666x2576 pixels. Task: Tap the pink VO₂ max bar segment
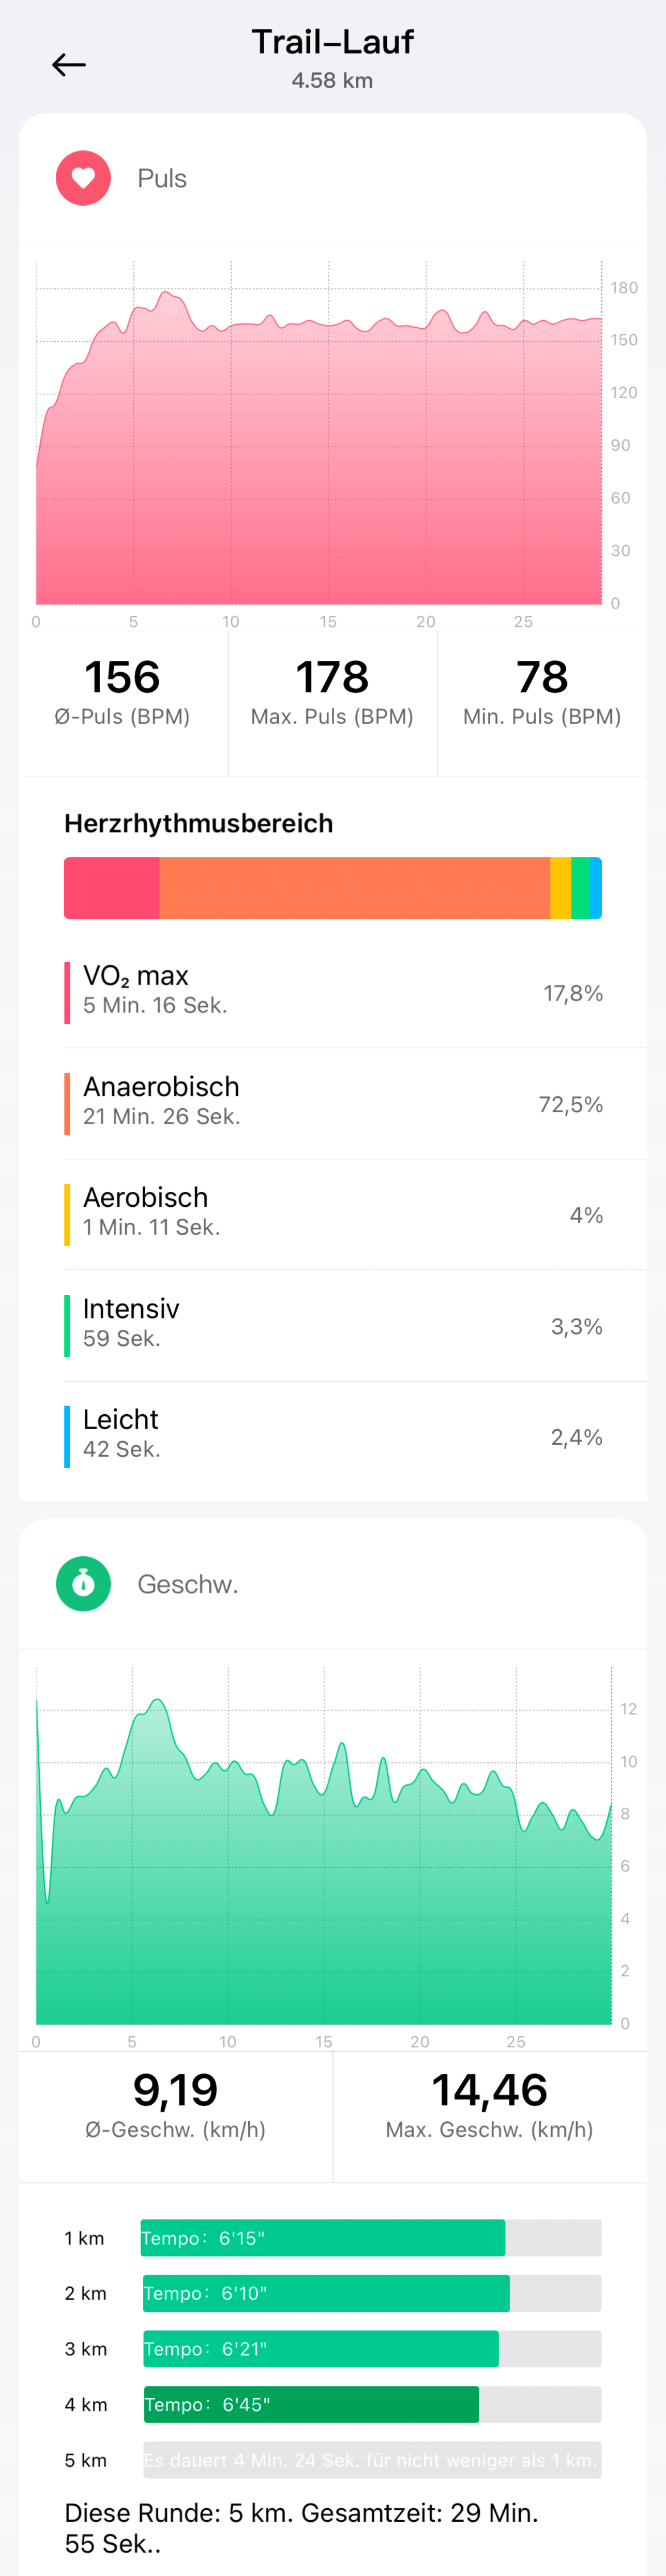[112, 887]
